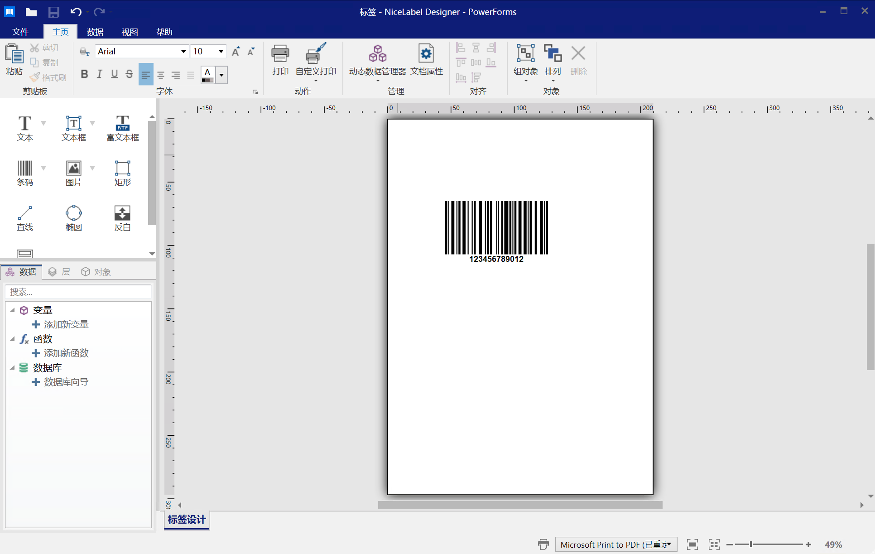Click zoom to document icon
Viewport: 875px width, 554px height.
(692, 544)
